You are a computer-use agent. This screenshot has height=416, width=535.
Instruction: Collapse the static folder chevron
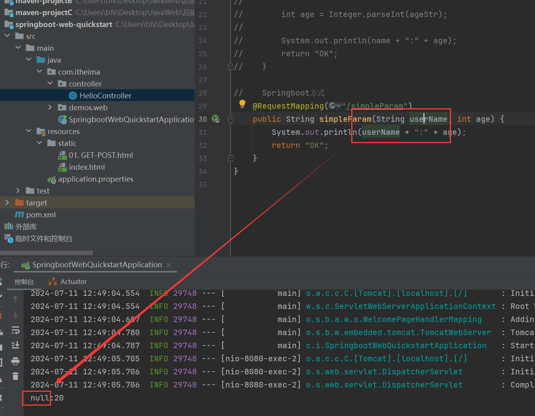pyautogui.click(x=39, y=143)
